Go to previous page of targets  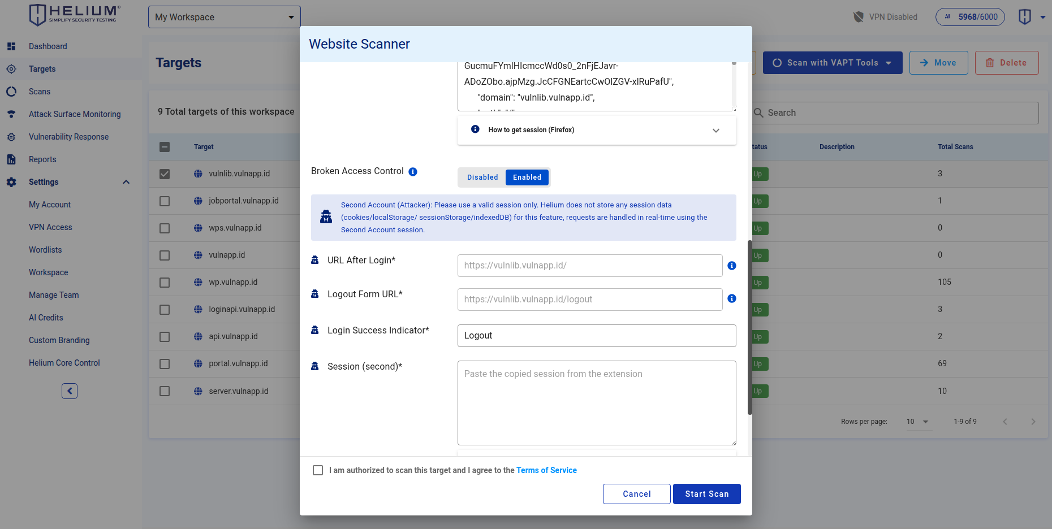coord(1005,422)
